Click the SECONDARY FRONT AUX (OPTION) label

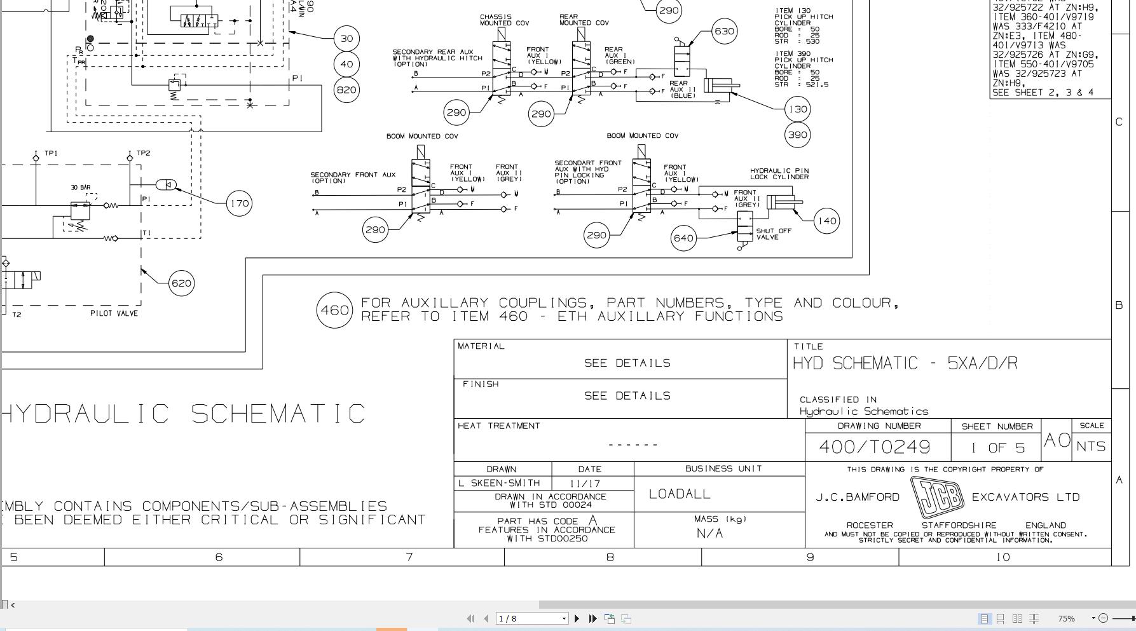353,178
